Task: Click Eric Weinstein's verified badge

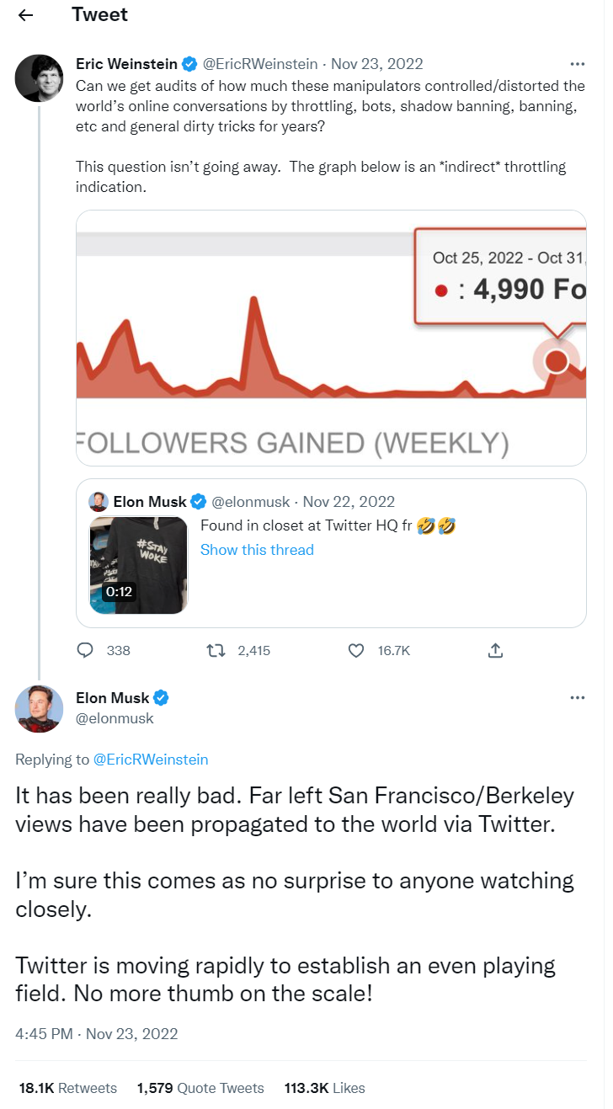Action: [191, 64]
